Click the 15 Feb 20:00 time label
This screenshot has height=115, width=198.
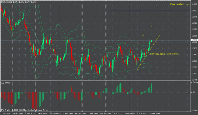click(68, 113)
